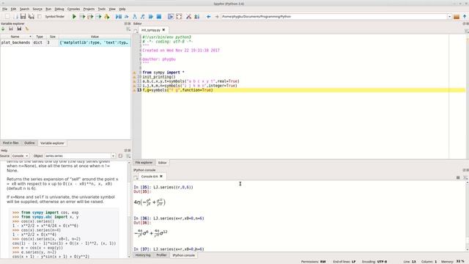Open Preferences with the tools icon
Viewport: 469px width, 264px height.
click(189, 17)
